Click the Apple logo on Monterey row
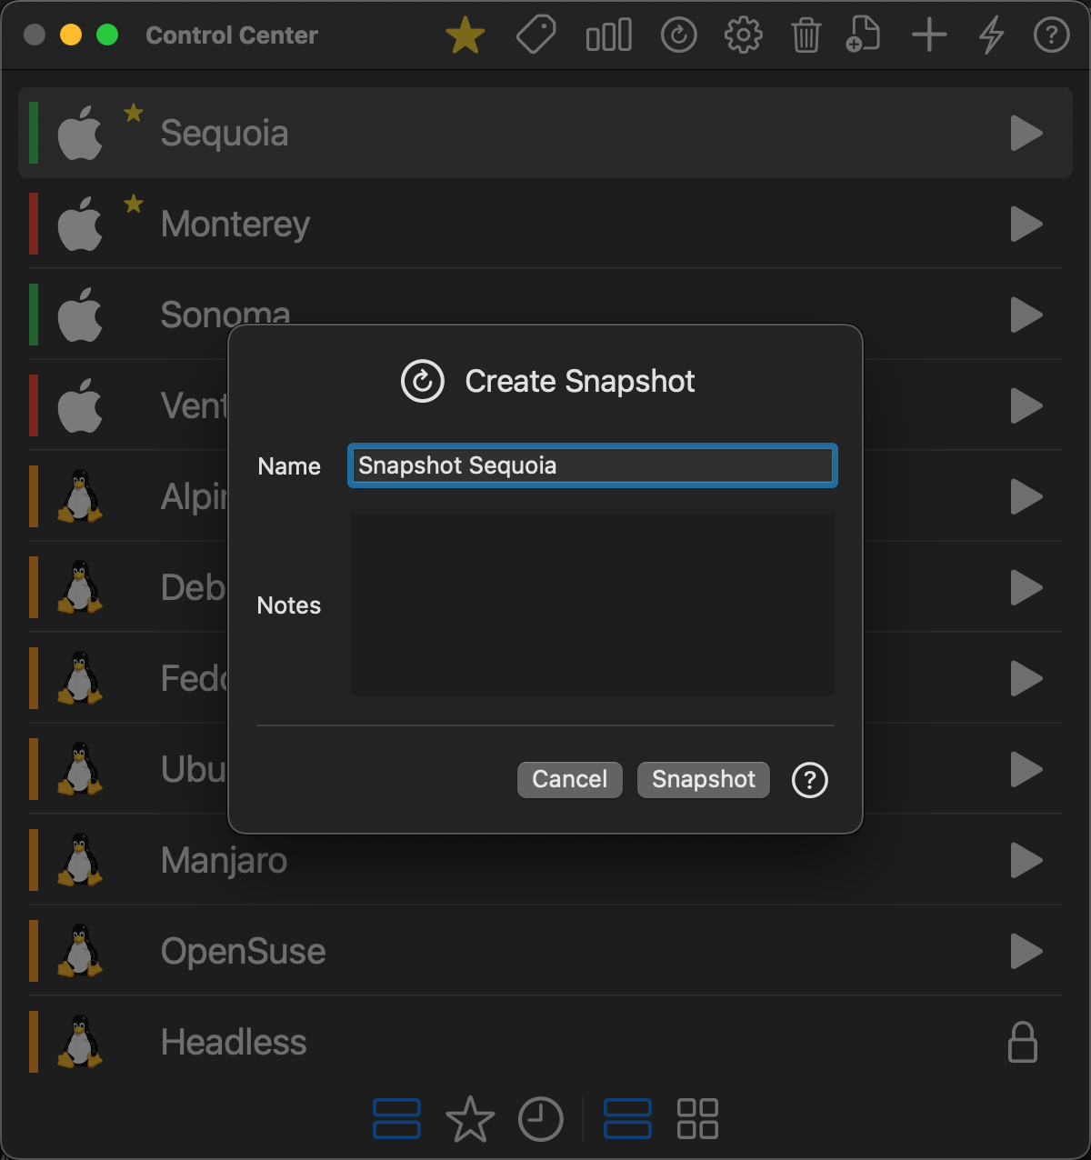 80,224
